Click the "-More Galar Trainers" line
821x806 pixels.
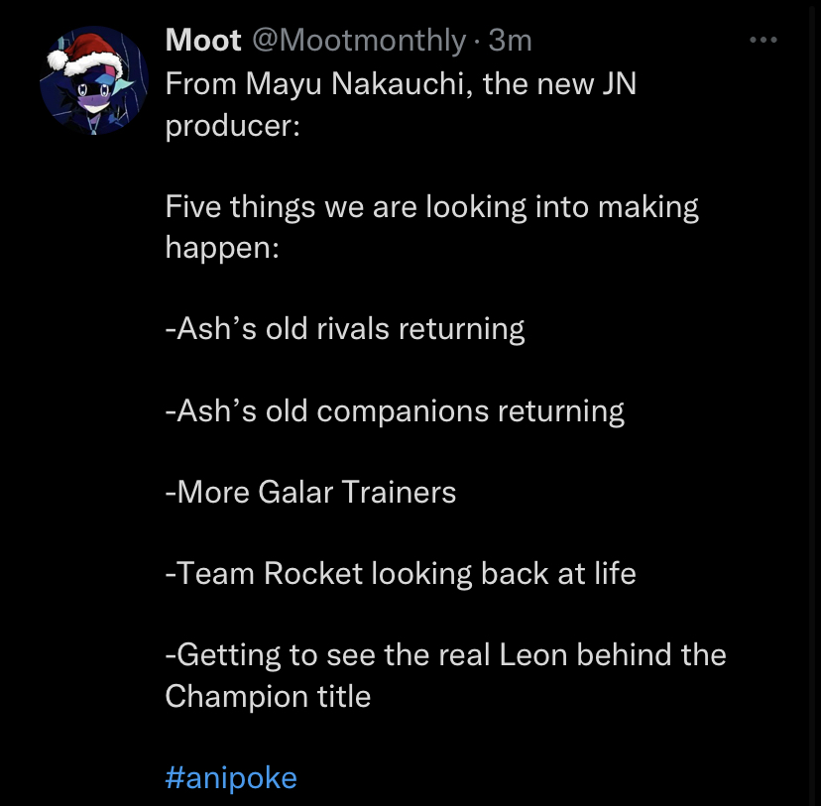[310, 492]
